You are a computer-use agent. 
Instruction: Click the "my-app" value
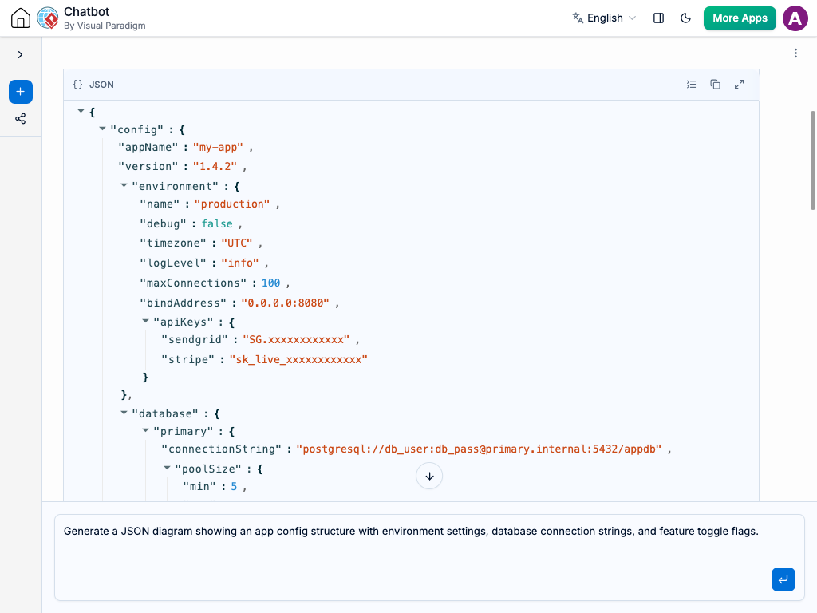(218, 148)
